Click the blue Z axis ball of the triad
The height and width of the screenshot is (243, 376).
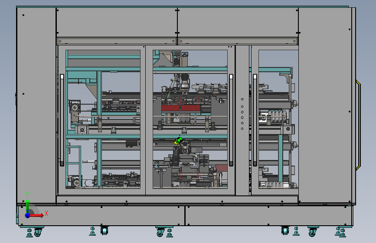[28, 215]
